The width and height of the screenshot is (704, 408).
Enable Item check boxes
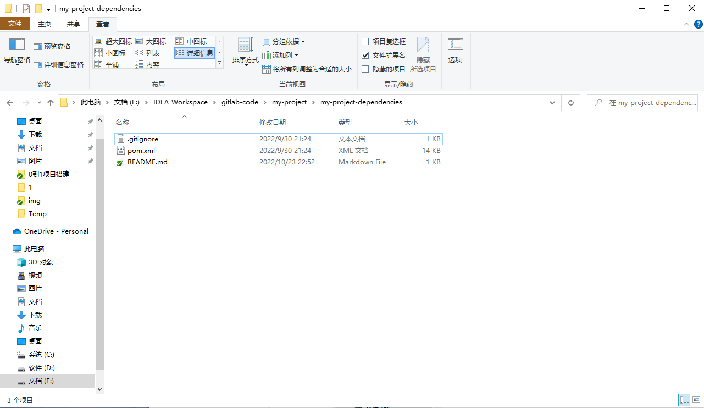tap(384, 41)
